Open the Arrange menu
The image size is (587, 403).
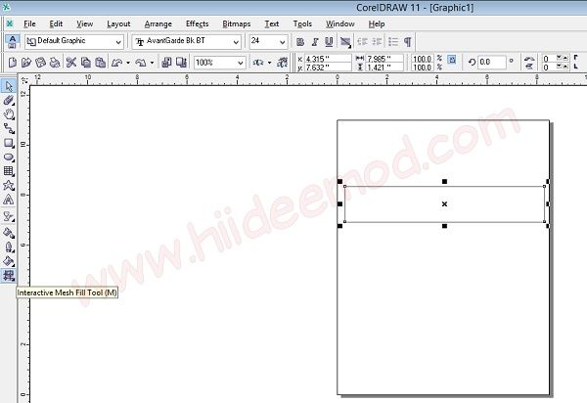158,23
